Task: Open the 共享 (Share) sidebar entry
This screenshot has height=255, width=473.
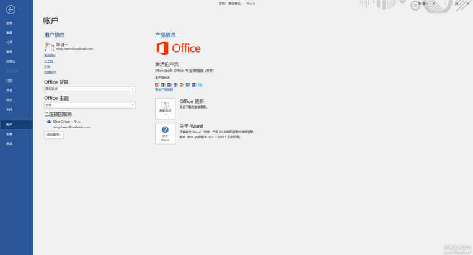Action: (9, 90)
